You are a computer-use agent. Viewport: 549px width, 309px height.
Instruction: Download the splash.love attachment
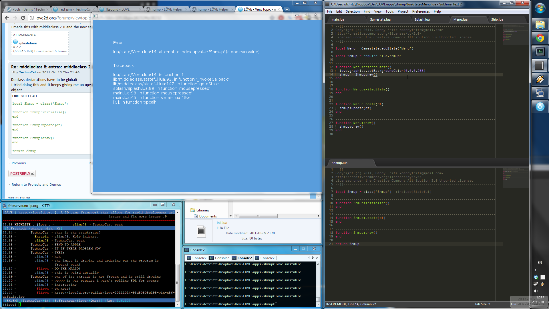(x=28, y=43)
